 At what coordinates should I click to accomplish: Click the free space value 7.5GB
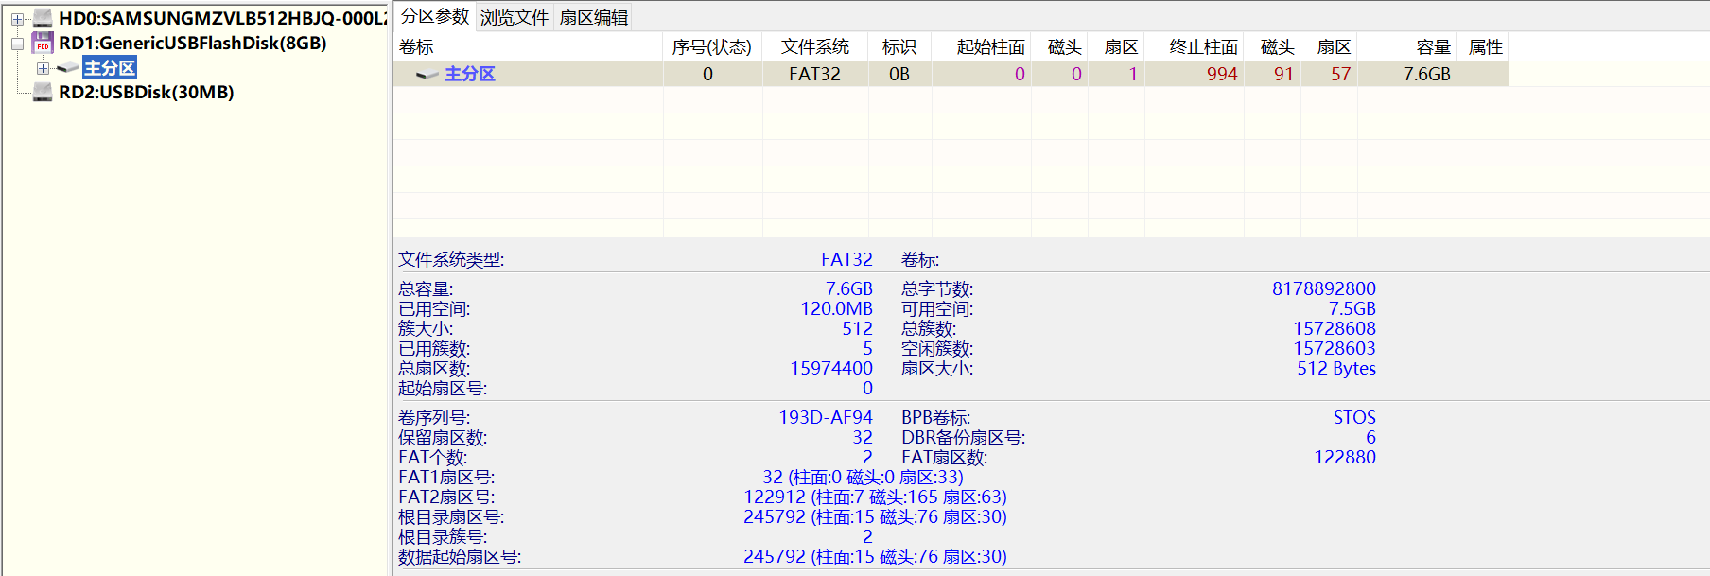coord(1352,308)
